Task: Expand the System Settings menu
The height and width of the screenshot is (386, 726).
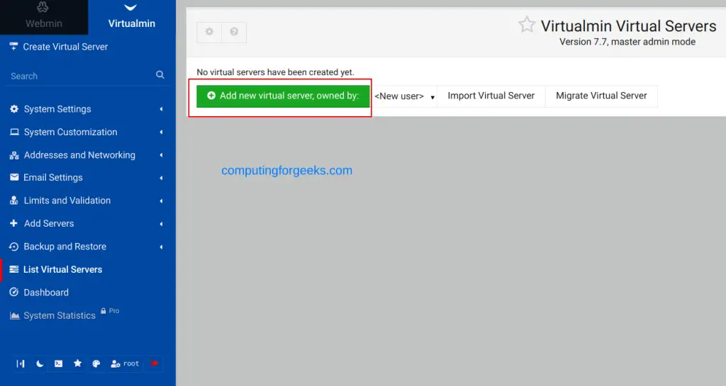Action: tap(87, 109)
